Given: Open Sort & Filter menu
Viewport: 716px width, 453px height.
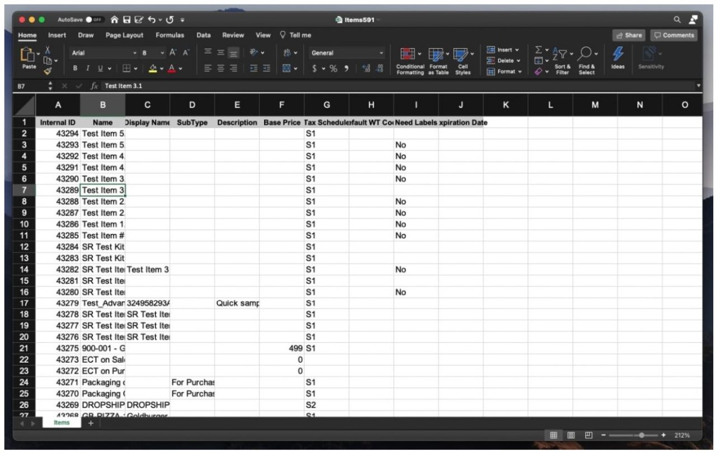Looking at the screenshot, I should coord(562,61).
